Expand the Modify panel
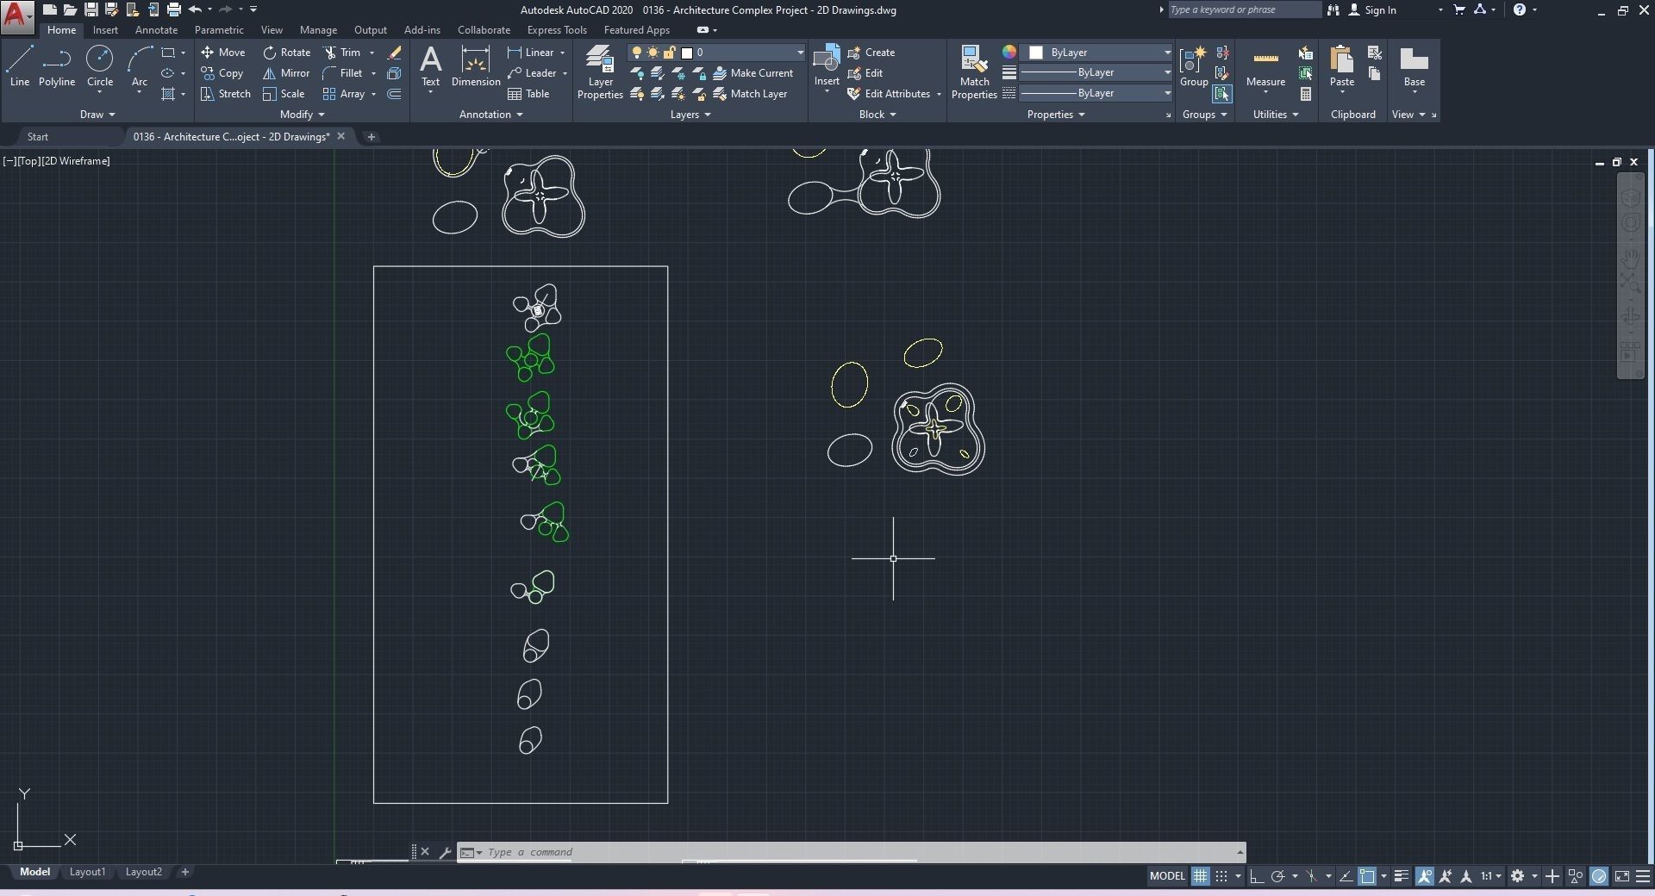The width and height of the screenshot is (1655, 896). (303, 115)
